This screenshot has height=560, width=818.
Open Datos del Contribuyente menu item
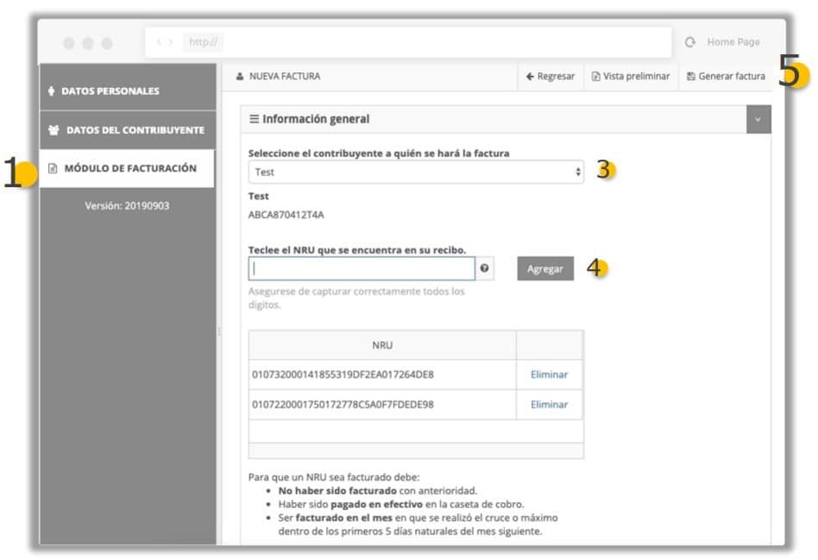(x=128, y=130)
